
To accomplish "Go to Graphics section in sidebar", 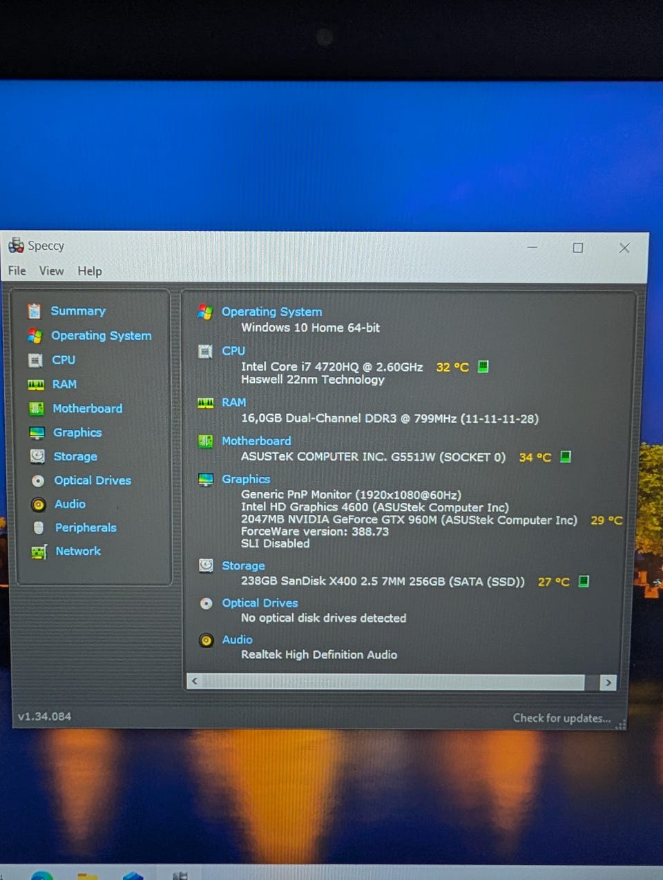I will point(77,433).
